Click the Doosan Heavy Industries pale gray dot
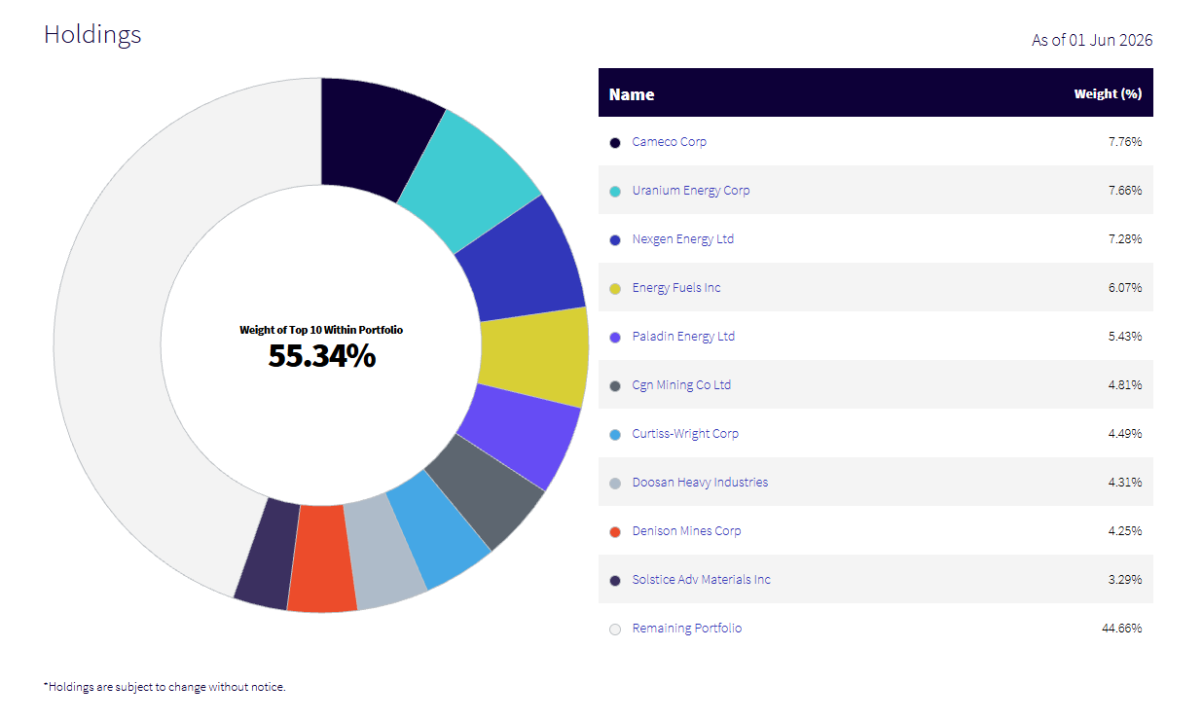This screenshot has width=1203, height=720. click(x=615, y=484)
